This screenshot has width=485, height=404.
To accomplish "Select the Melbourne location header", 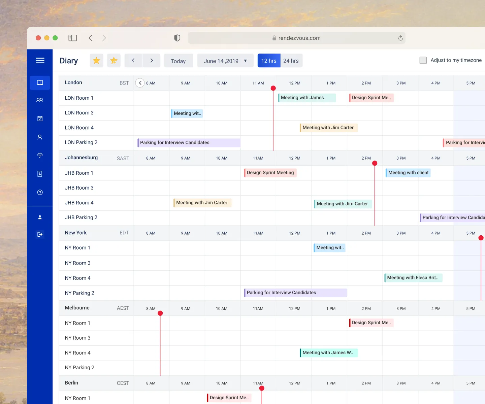I will (77, 308).
